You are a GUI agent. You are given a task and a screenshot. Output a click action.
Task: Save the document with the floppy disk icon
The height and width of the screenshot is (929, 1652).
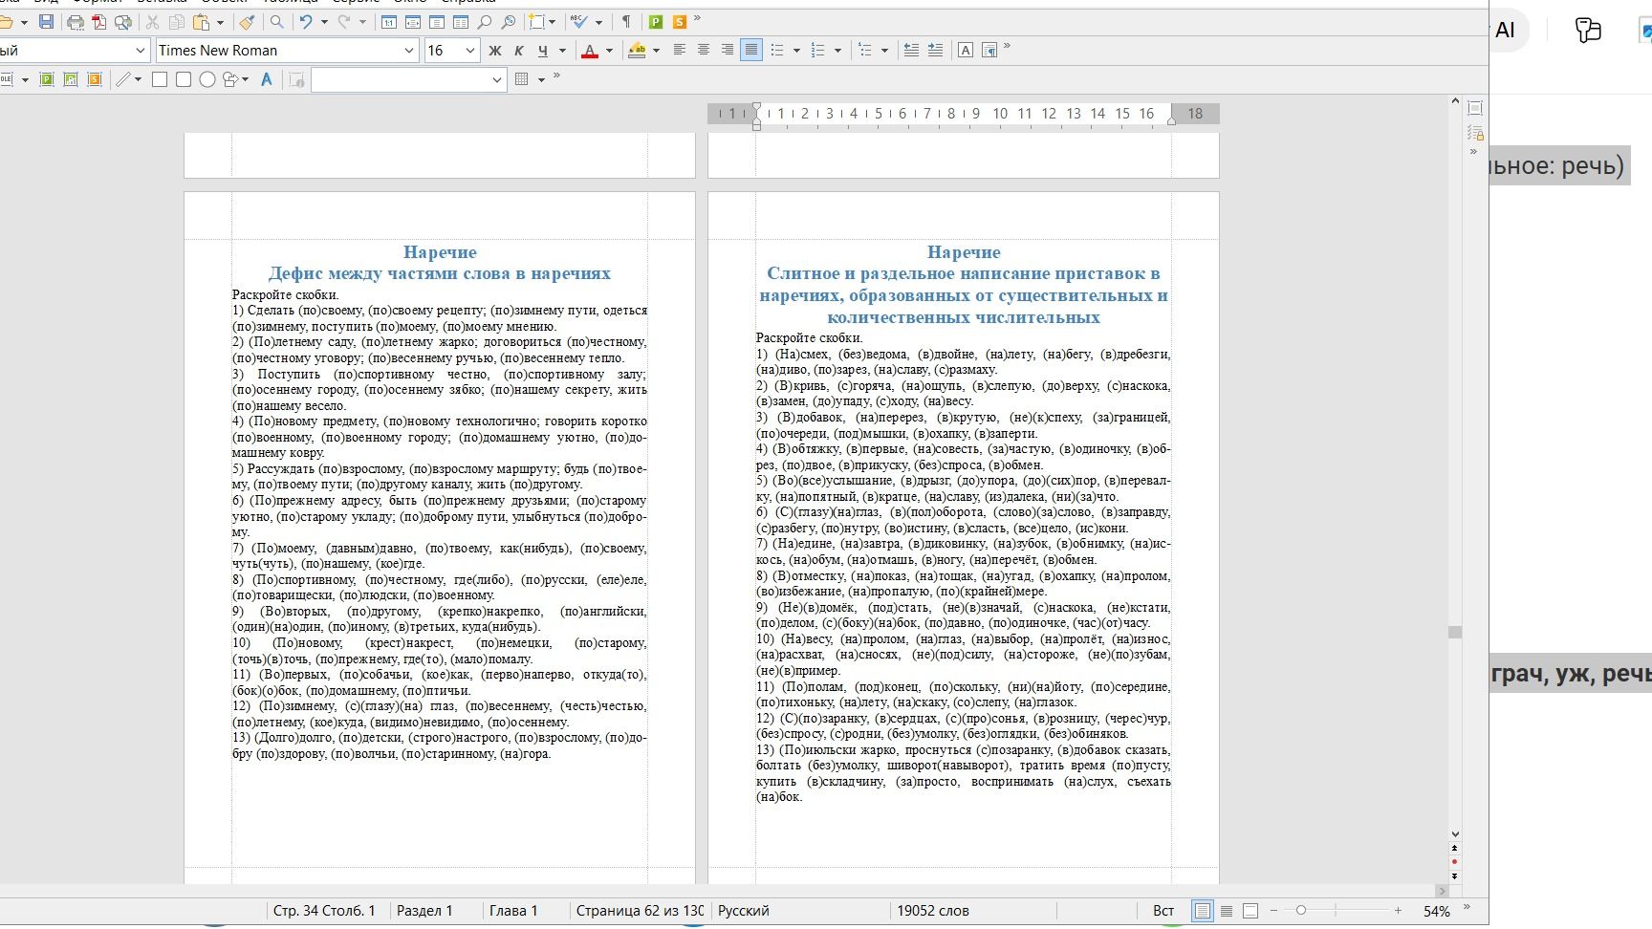(x=46, y=21)
